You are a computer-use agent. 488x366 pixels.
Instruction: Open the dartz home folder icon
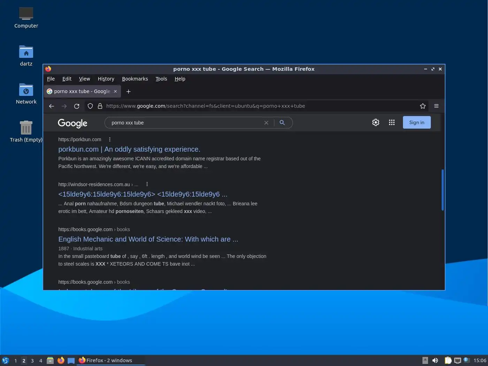coord(26,55)
